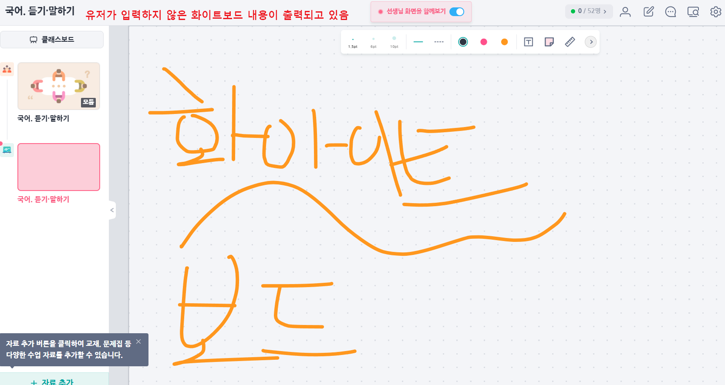Open the chat bubble icon
Viewport: 725px width, 385px height.
click(x=671, y=12)
